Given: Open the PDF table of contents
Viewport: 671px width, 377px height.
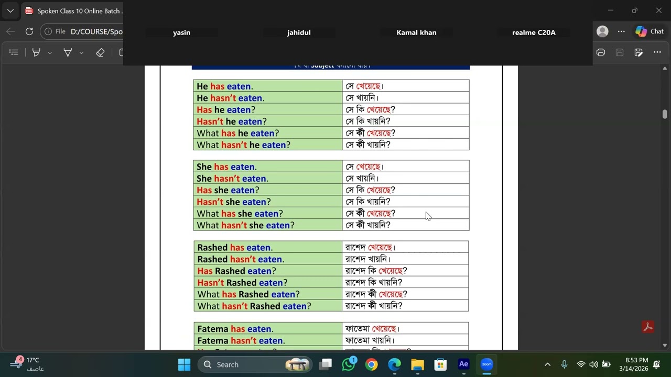Looking at the screenshot, I should tap(14, 52).
